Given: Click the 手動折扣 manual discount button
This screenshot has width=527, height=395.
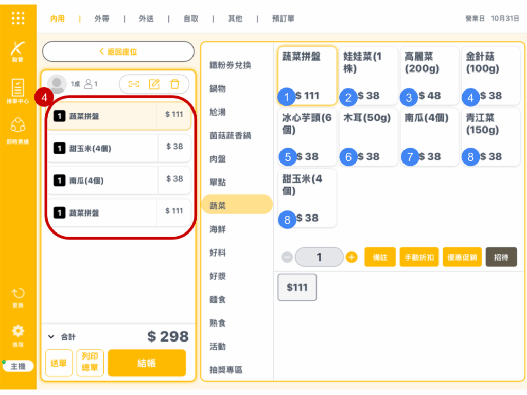Looking at the screenshot, I should (x=419, y=257).
